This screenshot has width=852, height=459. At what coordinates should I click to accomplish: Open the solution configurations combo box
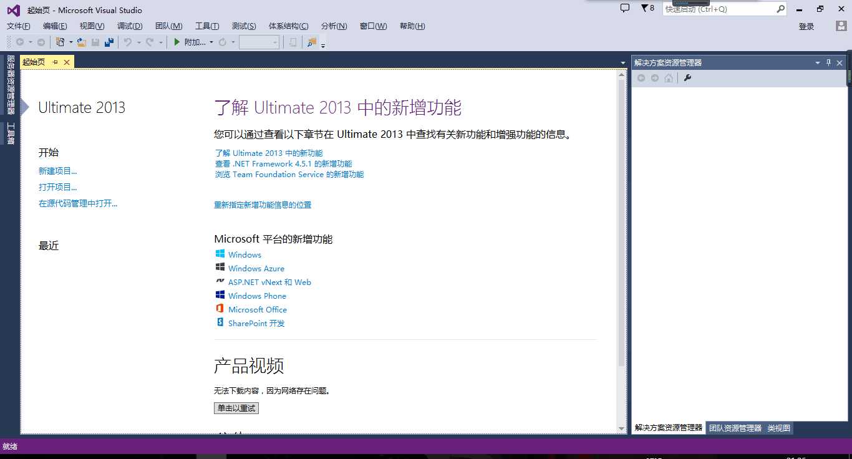[x=259, y=42]
